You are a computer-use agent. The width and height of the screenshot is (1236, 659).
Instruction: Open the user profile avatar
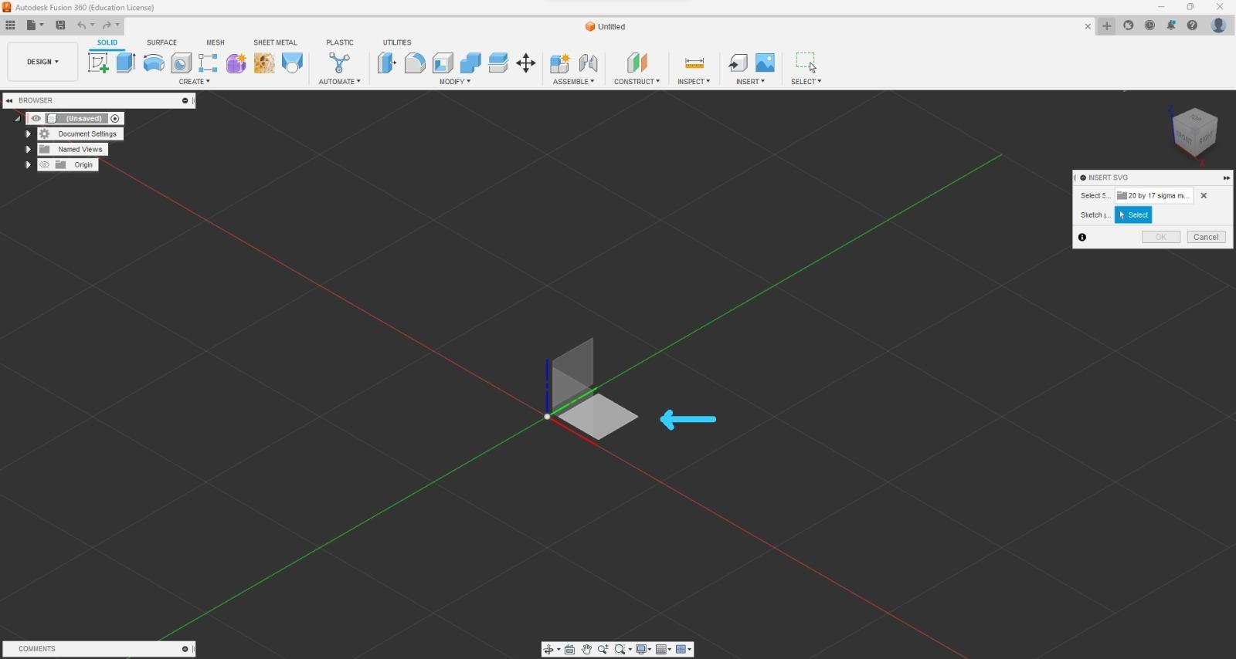(1219, 25)
